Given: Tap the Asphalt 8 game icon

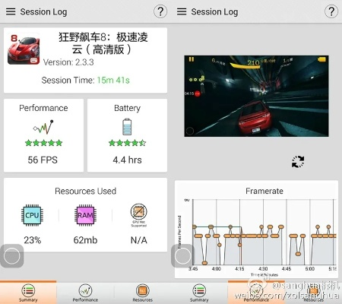Looking at the screenshot, I should point(24,49).
